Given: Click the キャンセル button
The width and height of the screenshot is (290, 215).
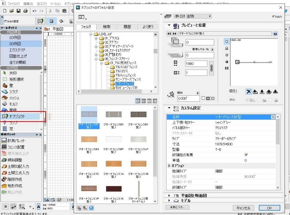Looking at the screenshot, I should pos(243,208).
